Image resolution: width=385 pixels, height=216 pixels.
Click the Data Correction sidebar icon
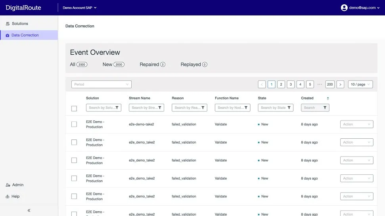tap(8, 35)
